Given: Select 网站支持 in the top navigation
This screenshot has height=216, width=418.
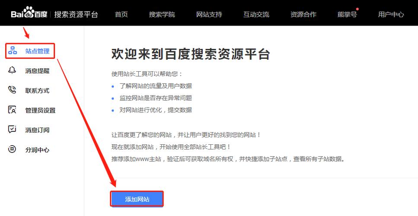Looking at the screenshot, I should pos(209,14).
